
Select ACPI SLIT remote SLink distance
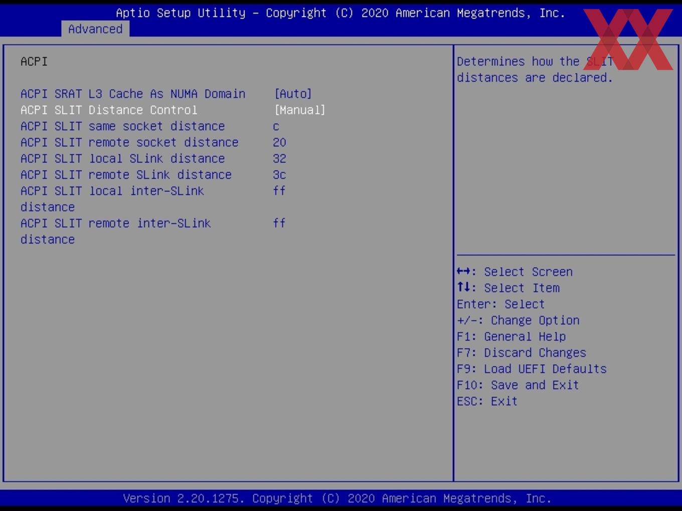126,175
